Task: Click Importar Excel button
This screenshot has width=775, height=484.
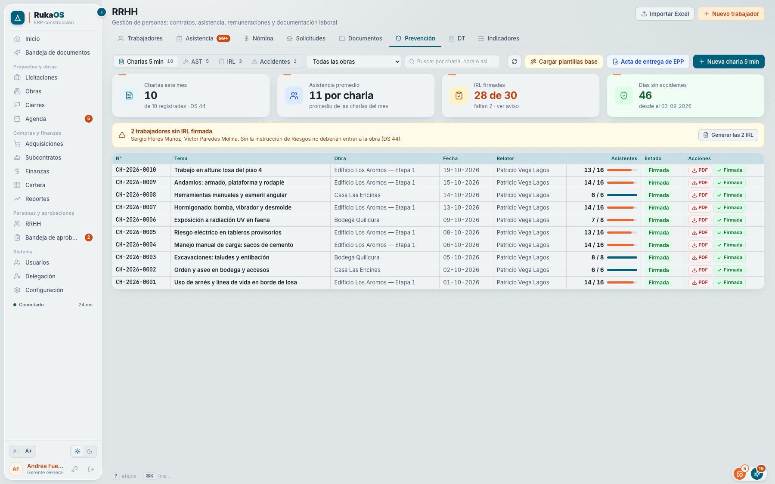Action: click(x=665, y=14)
